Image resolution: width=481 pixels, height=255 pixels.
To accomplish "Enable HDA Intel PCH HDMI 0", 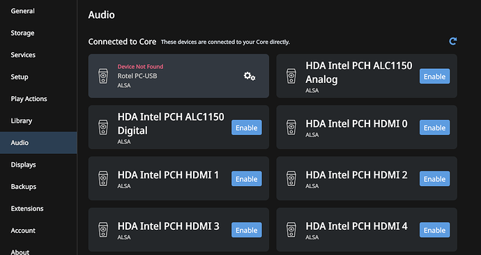I will coord(435,127).
